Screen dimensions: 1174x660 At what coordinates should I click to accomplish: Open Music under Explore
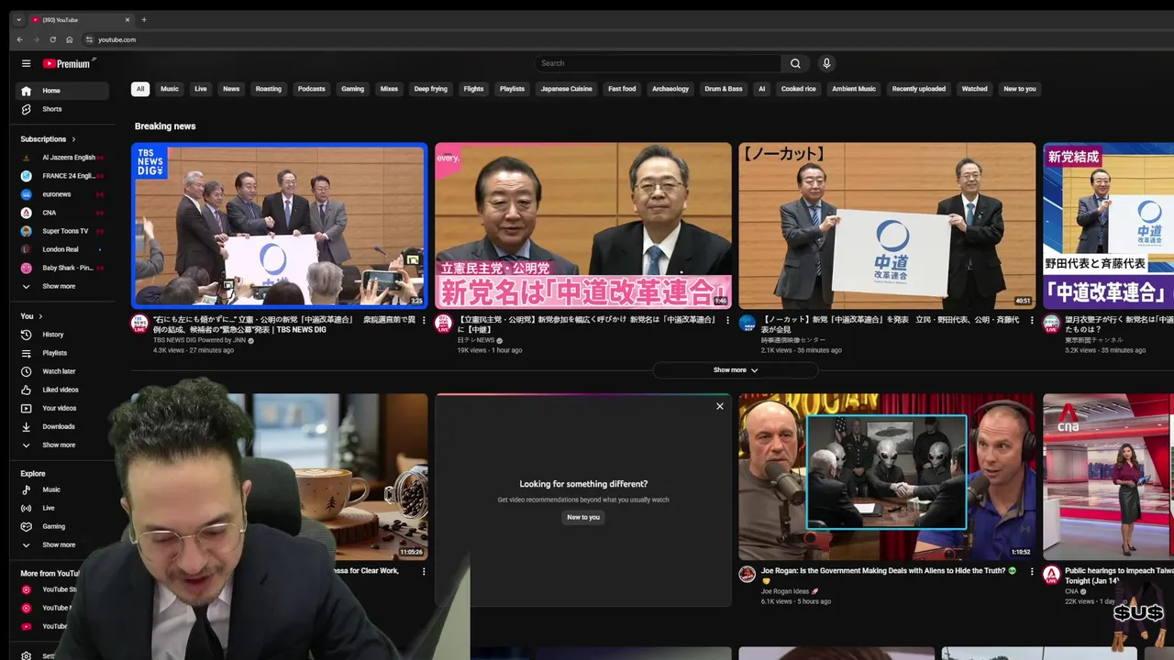pos(61,489)
